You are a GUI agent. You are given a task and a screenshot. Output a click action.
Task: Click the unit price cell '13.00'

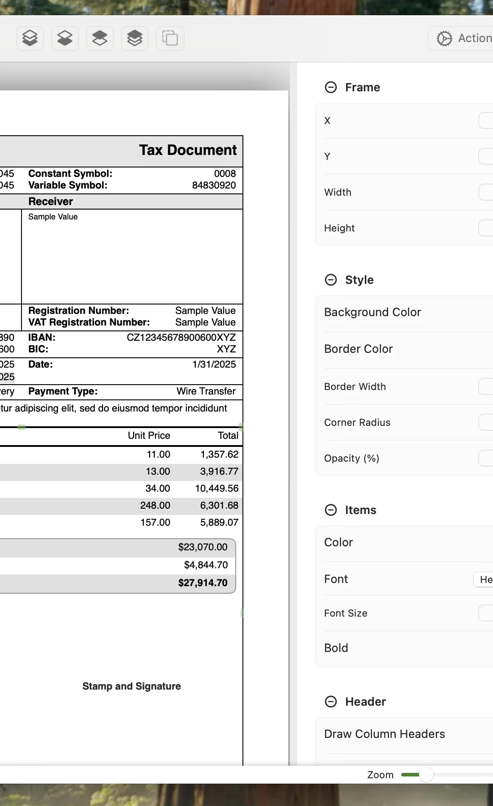[158, 472]
